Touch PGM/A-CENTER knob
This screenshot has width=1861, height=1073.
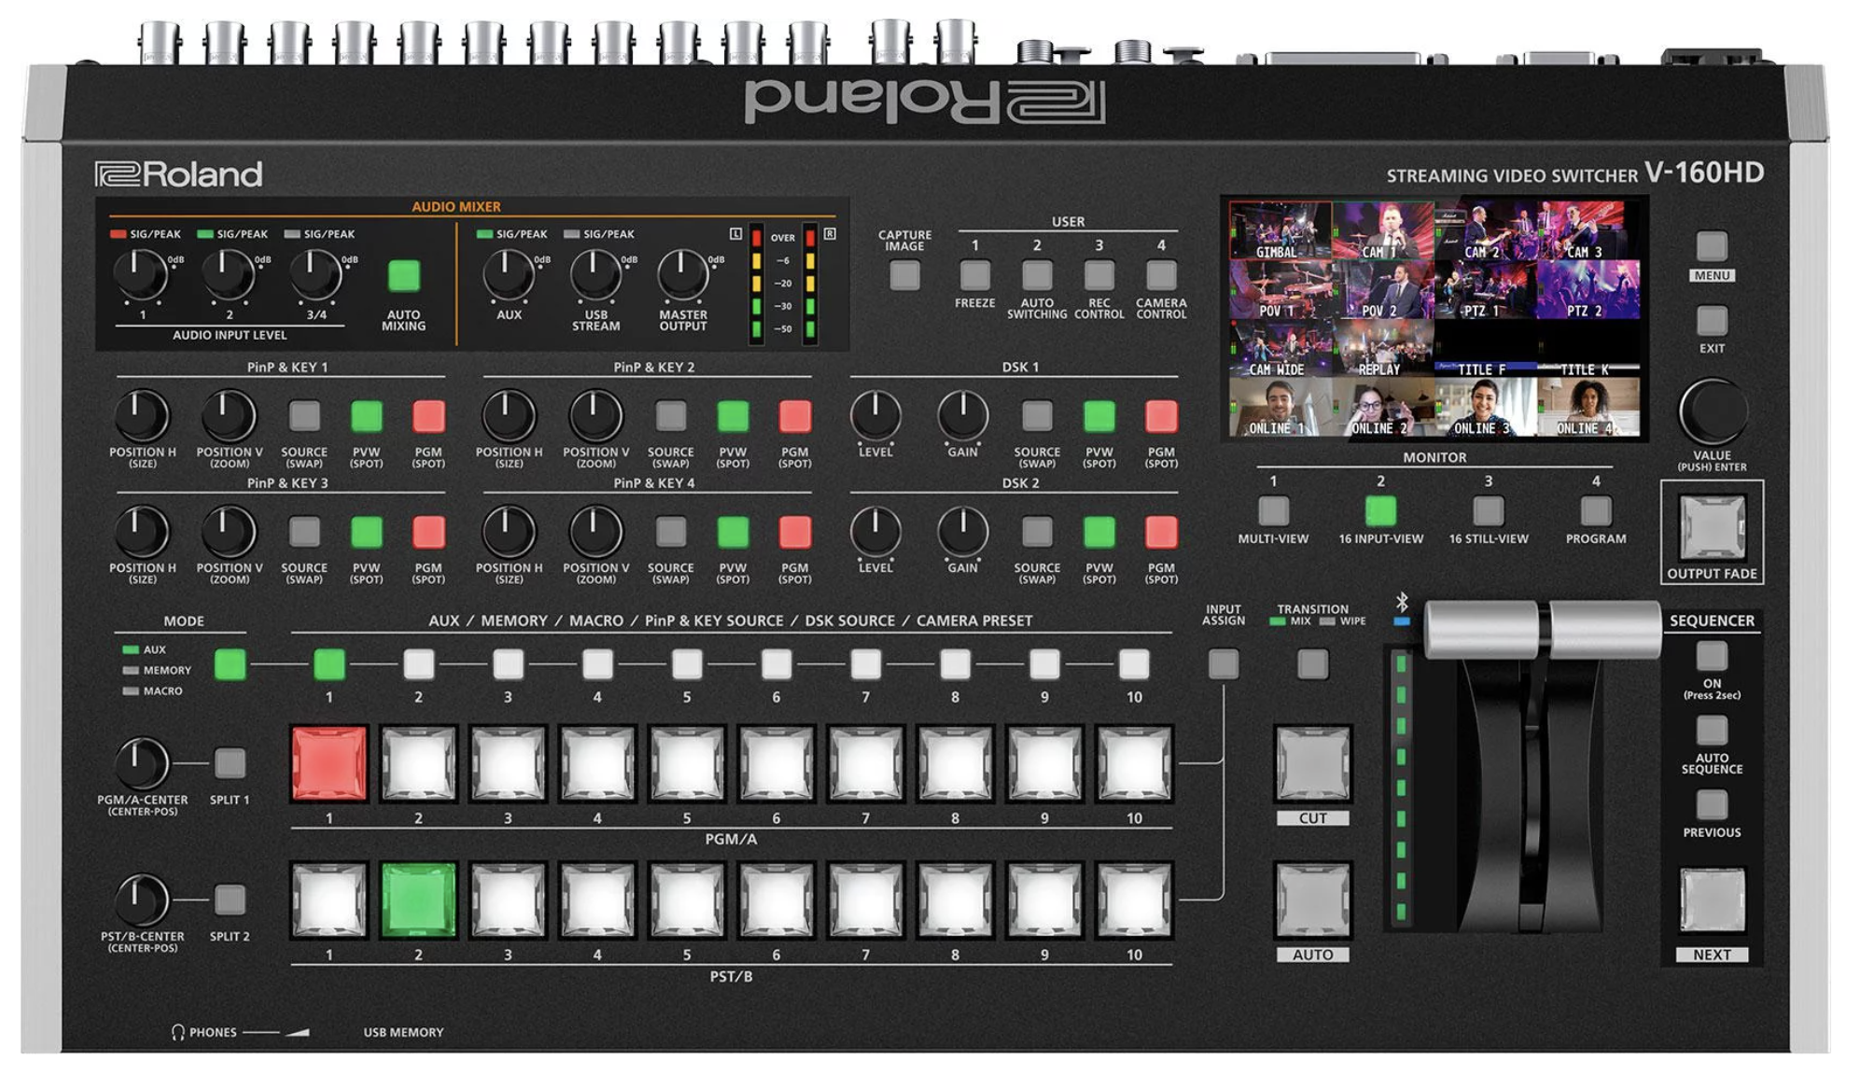141,763
